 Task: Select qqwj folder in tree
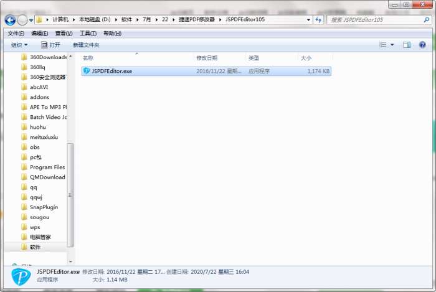click(x=32, y=197)
